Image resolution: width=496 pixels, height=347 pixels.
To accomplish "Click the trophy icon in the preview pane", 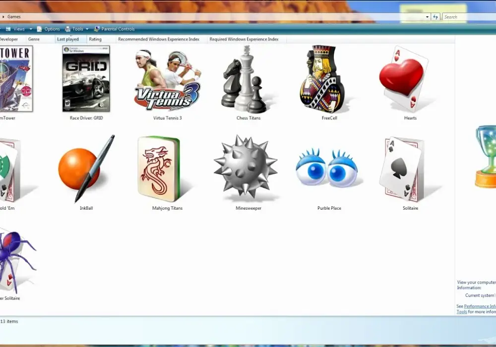I will [x=486, y=156].
